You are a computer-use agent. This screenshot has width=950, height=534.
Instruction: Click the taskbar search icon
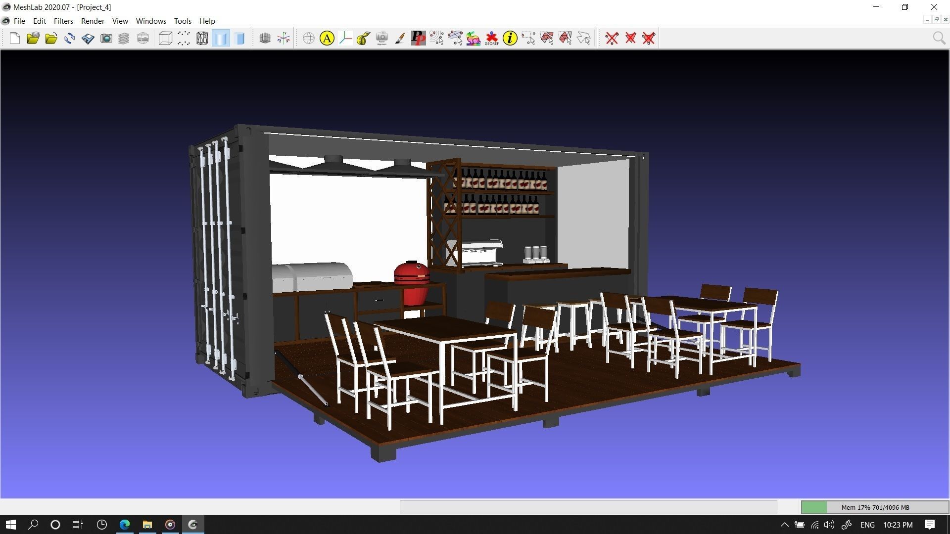tap(33, 525)
